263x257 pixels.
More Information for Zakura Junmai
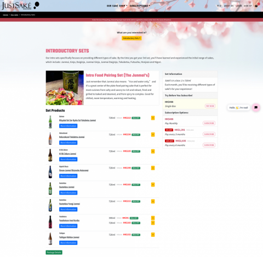68,159
